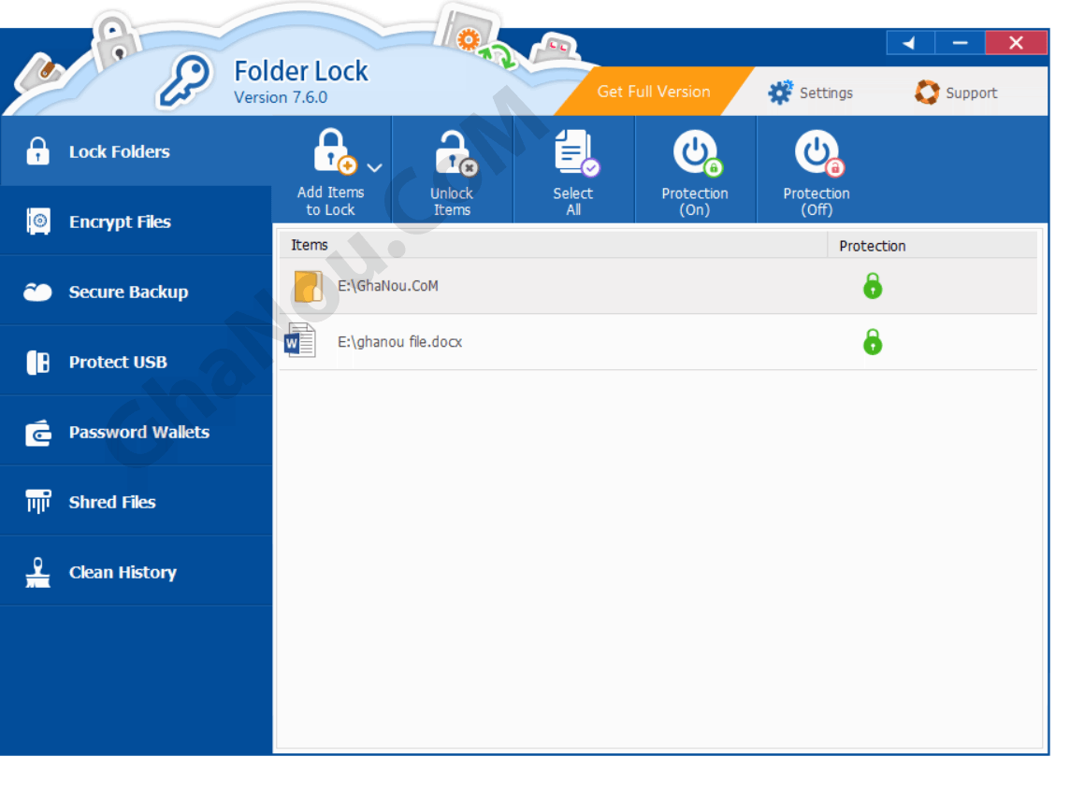Screen dimensions: 1070x799
Task: Open Secure Backup section
Action: pyautogui.click(x=137, y=292)
